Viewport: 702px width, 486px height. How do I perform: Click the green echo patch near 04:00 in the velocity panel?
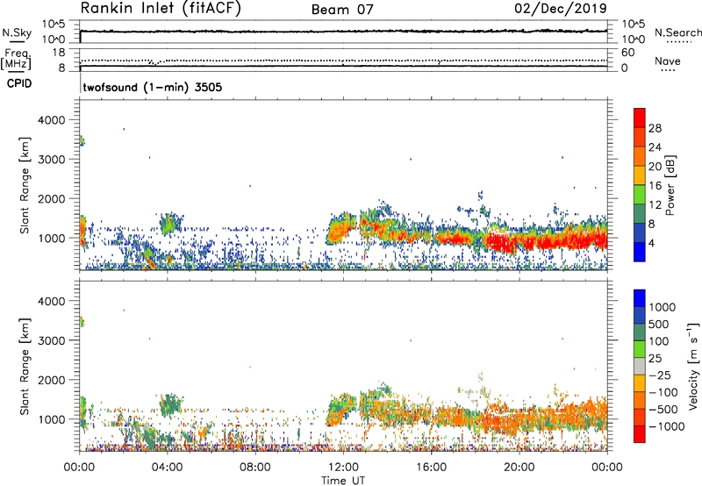point(170,405)
